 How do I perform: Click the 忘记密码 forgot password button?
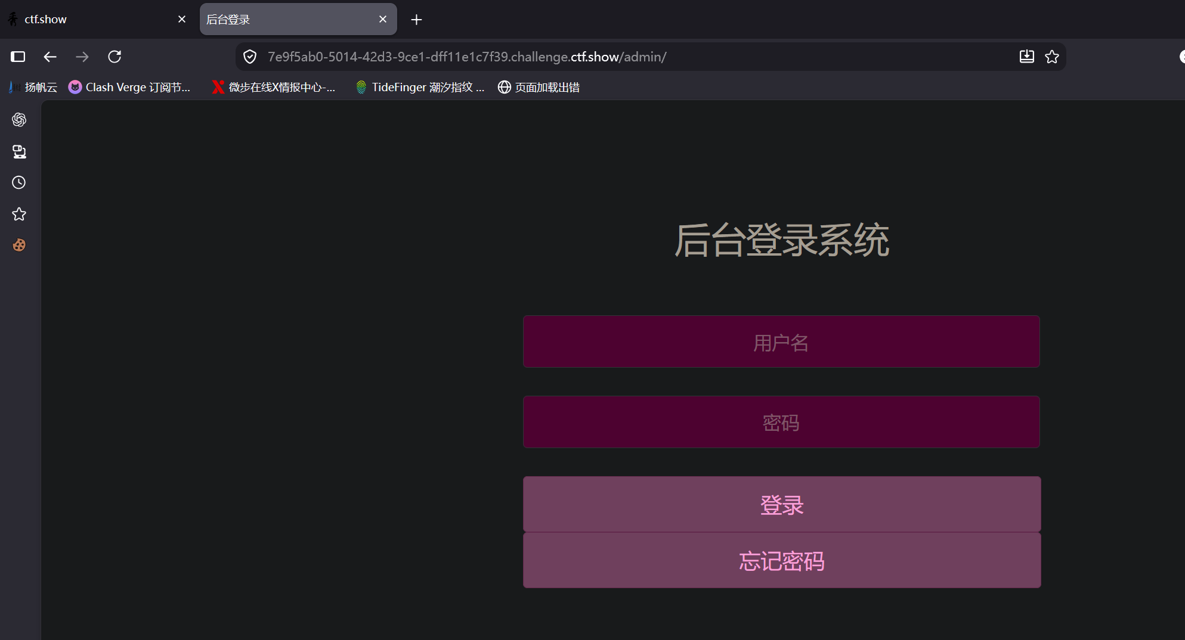782,560
